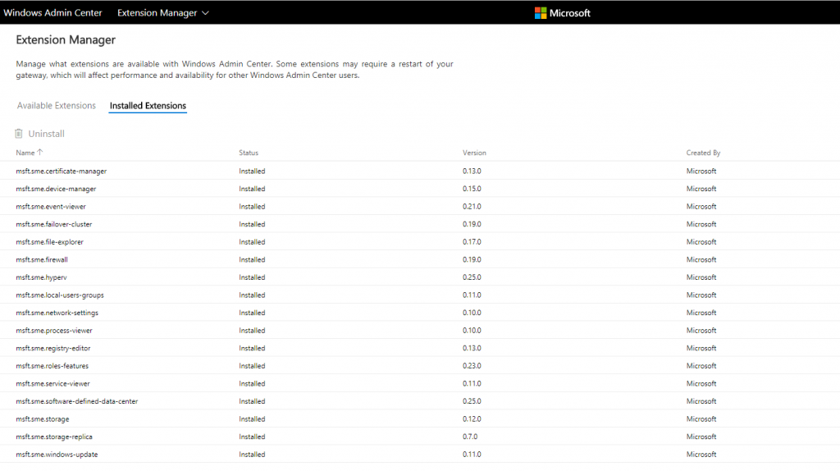Click version 0.17.0 of file-explorer
840x471 pixels.
click(472, 242)
